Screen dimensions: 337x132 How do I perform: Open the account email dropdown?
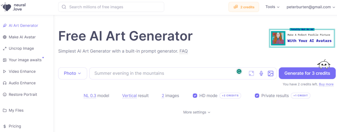[x=310, y=7]
